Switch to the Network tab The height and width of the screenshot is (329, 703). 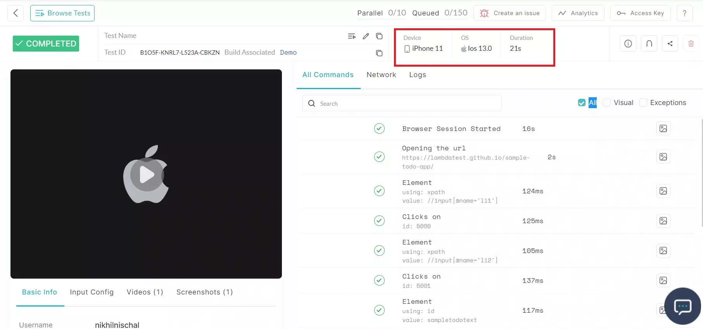(381, 75)
